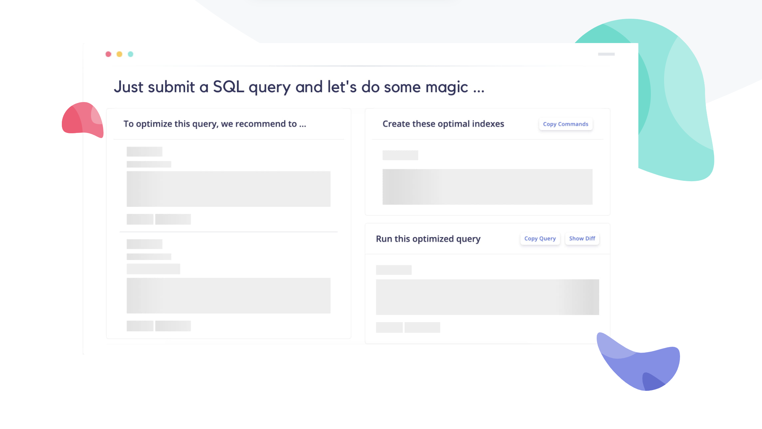
Task: Click the Copy Query button
Action: [x=540, y=238]
